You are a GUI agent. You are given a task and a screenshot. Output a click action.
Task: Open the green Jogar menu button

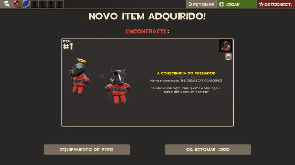pos(237,4)
